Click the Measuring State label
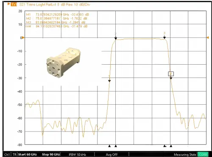 185,154
